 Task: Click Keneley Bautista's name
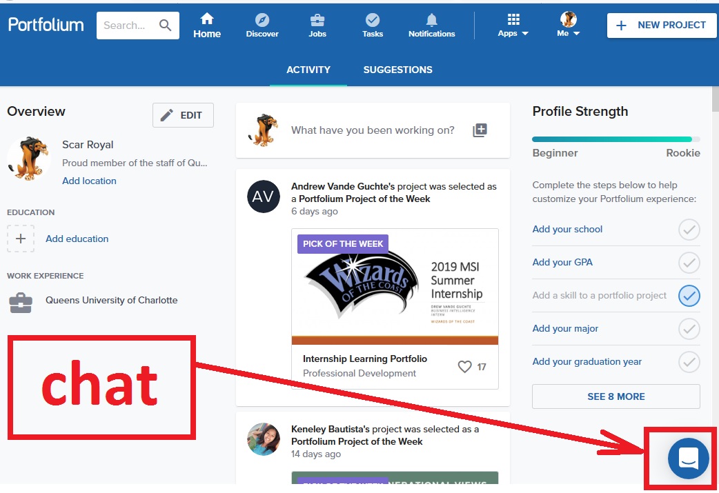click(x=330, y=430)
